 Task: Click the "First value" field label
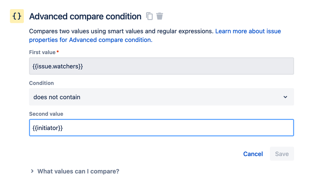[42, 52]
